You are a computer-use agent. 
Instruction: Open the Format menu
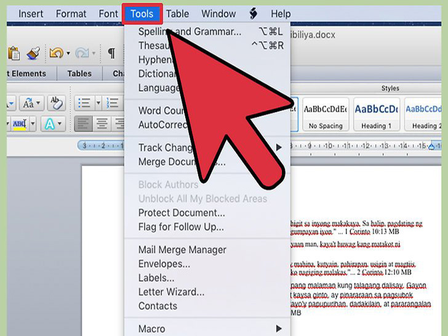[71, 14]
